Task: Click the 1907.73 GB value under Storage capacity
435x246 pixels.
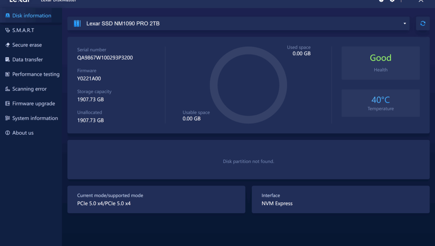Action: coord(90,99)
